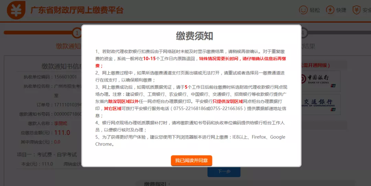Click the UnionPay badge on Bank of Communications option
371x186 pixels.
(x=333, y=109)
